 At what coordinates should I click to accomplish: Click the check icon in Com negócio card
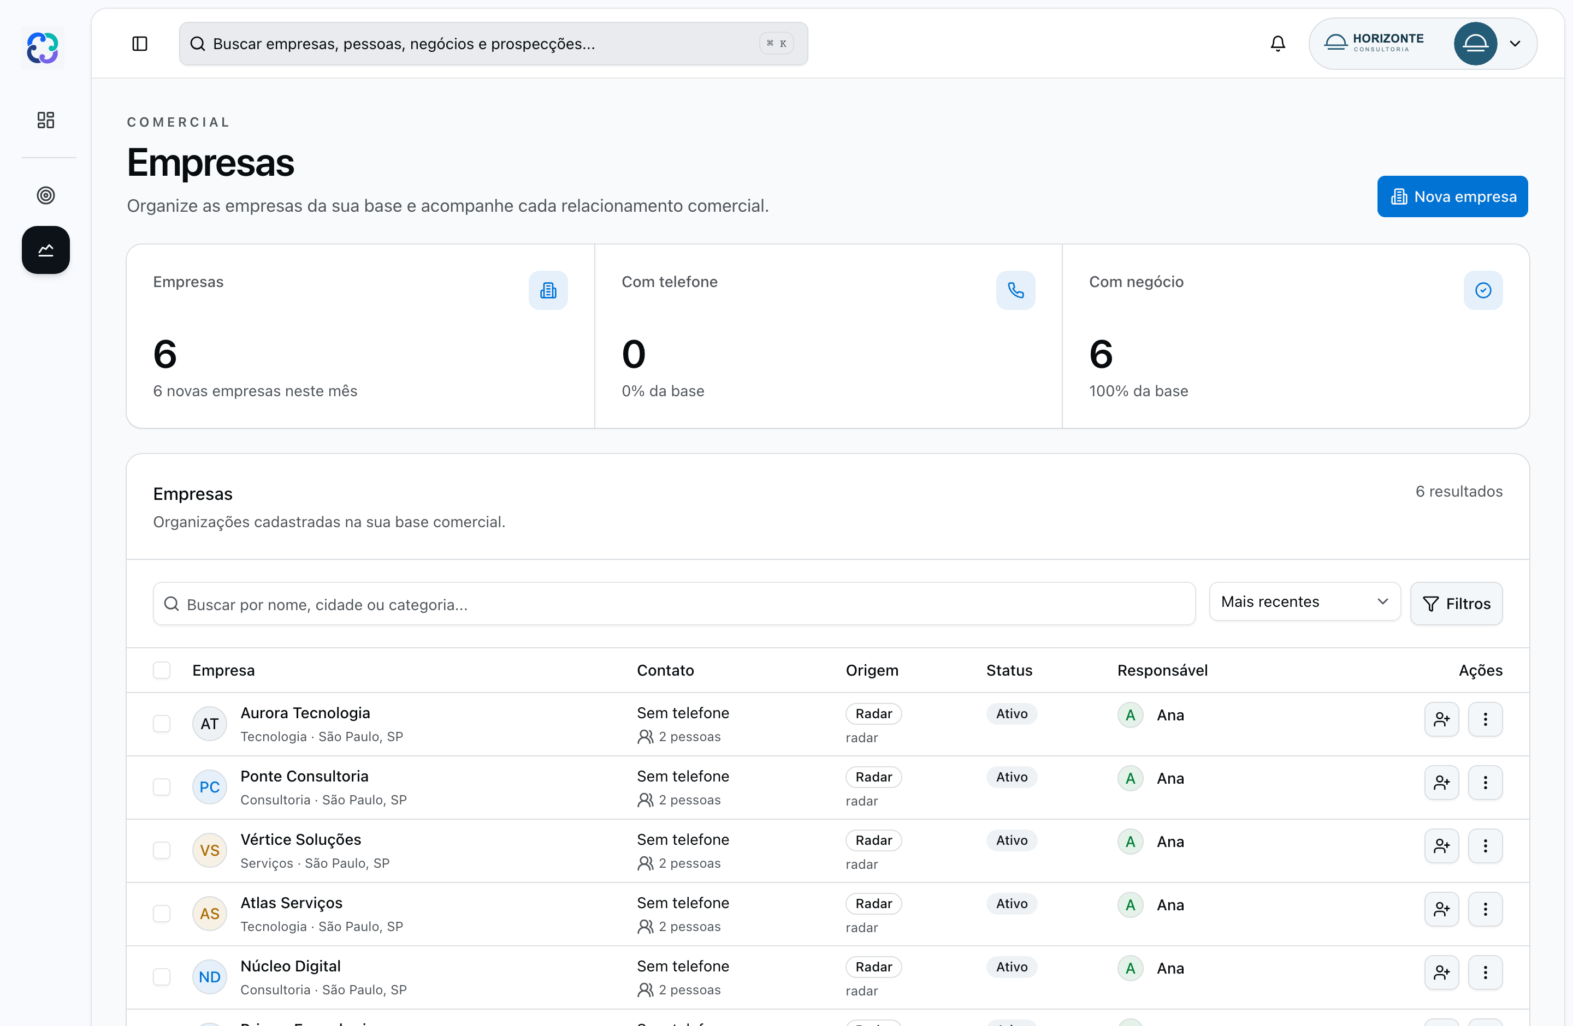1483,290
